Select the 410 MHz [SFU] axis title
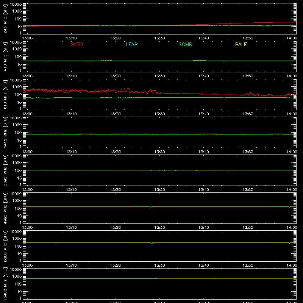The width and height of the screenshot is (303, 303). [5, 56]
